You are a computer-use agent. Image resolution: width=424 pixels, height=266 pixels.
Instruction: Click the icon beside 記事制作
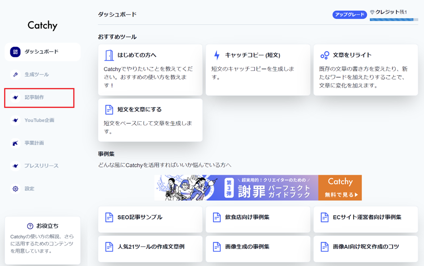[x=15, y=98]
